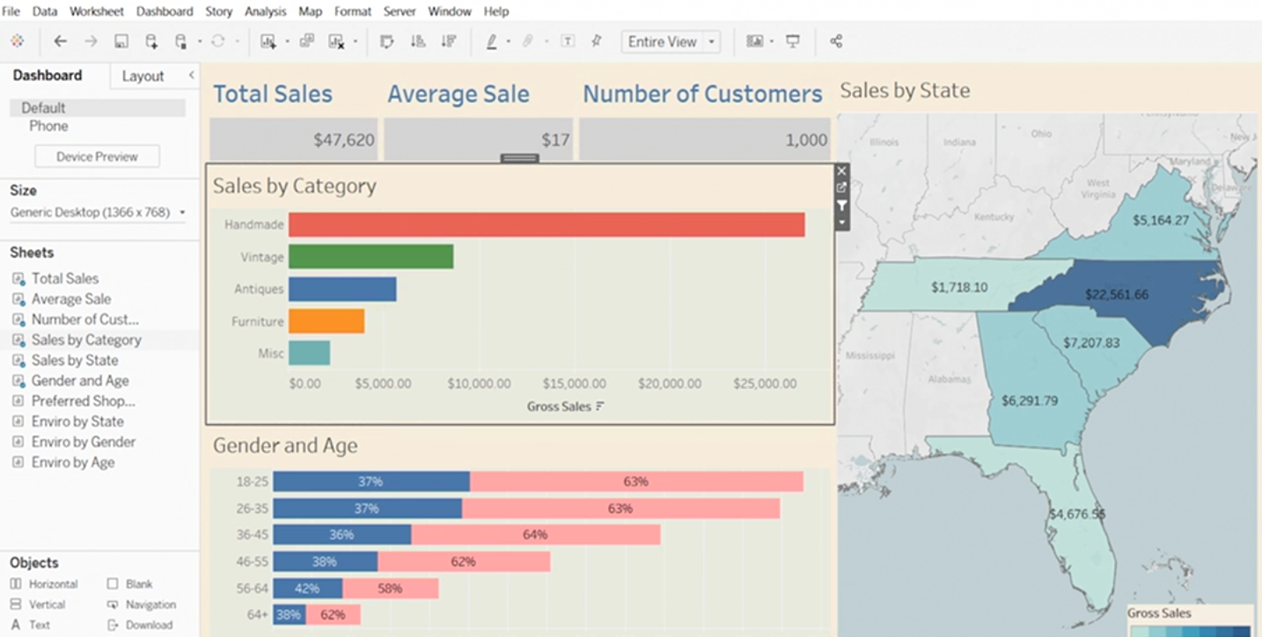
Task: Click the Save icon in the toolbar
Action: click(x=121, y=41)
